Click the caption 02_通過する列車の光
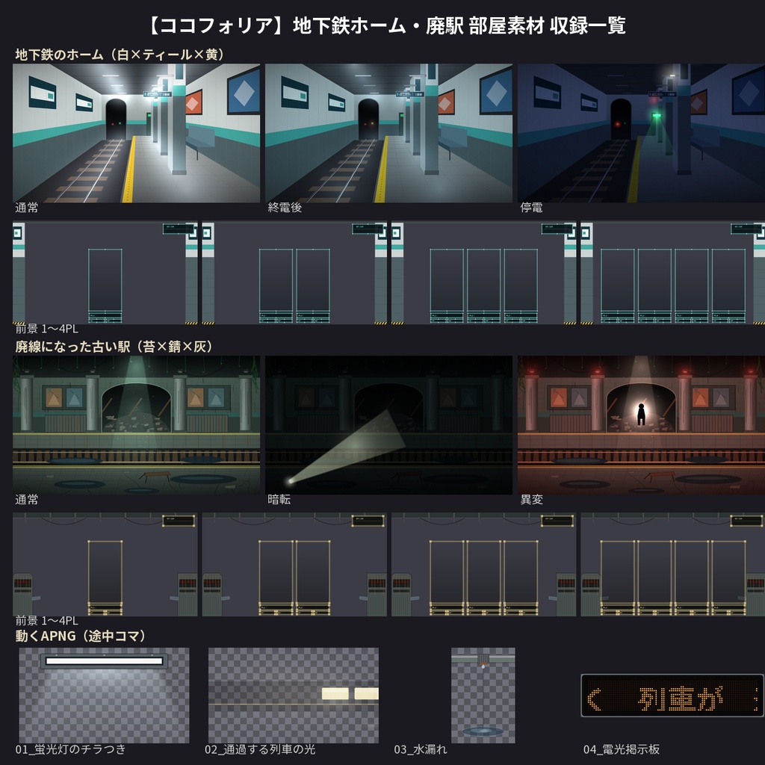765x765 pixels. click(x=260, y=749)
